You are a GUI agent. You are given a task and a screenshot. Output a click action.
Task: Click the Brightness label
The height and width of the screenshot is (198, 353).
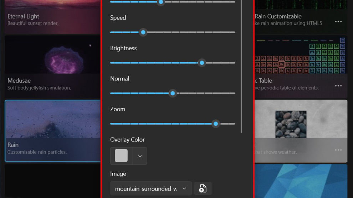pyautogui.click(x=123, y=48)
